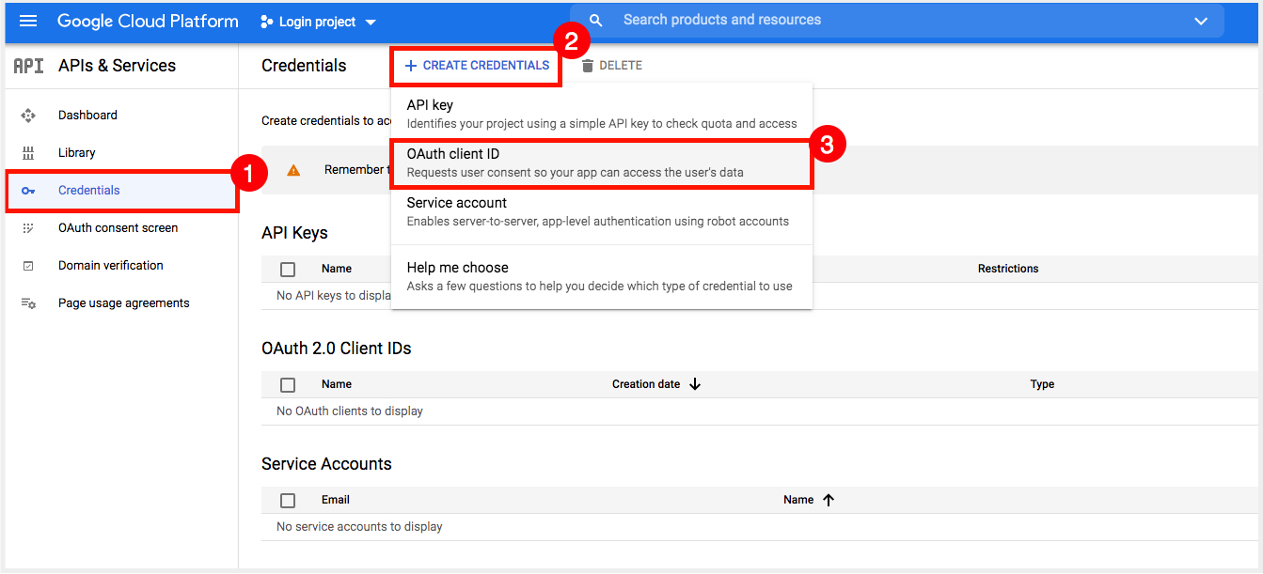Open the hamburger navigation menu

(28, 21)
